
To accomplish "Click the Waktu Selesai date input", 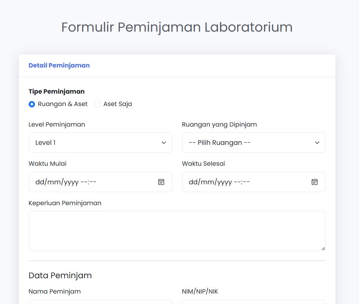I will 235,182.
